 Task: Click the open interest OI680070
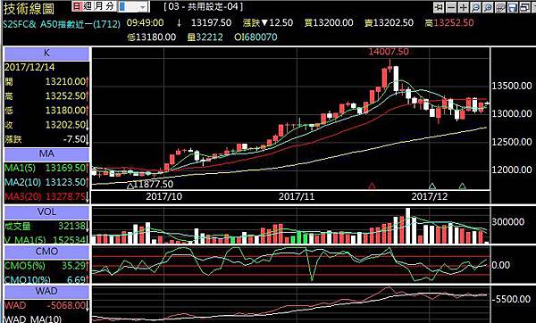click(255, 37)
